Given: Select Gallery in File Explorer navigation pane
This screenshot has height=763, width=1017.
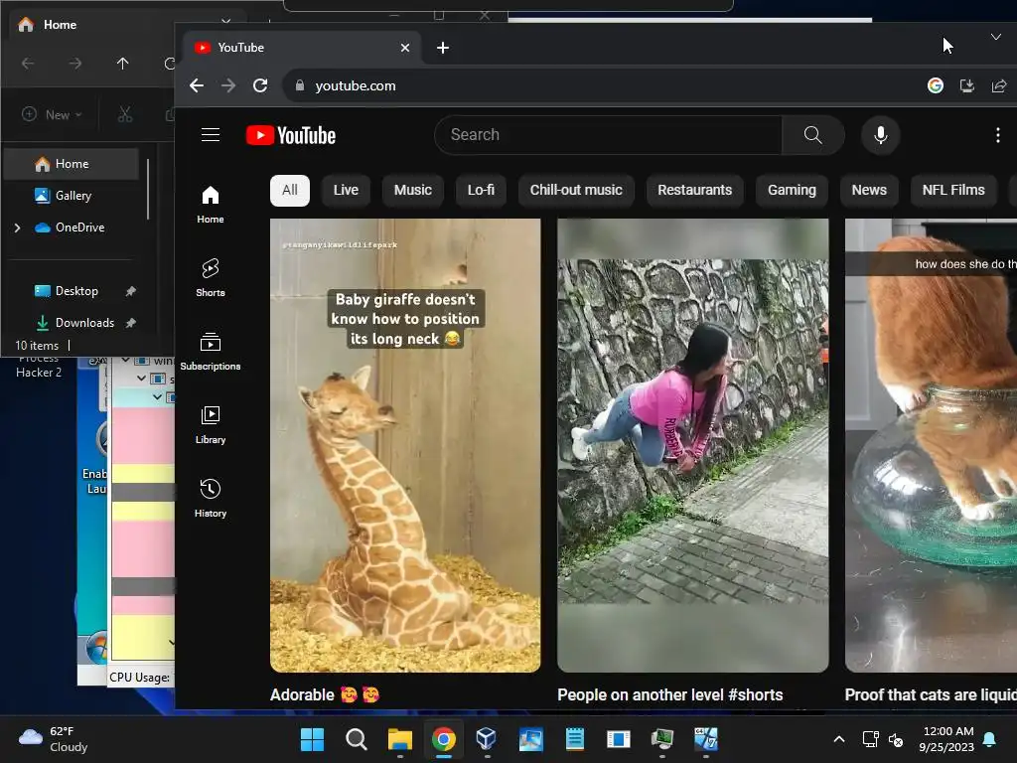Looking at the screenshot, I should tap(73, 196).
